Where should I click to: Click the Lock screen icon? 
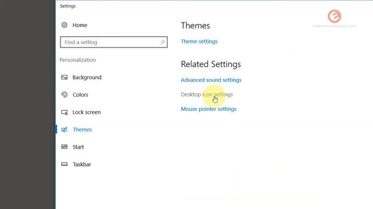64,112
